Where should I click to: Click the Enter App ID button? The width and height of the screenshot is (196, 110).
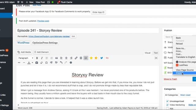[98, 12]
